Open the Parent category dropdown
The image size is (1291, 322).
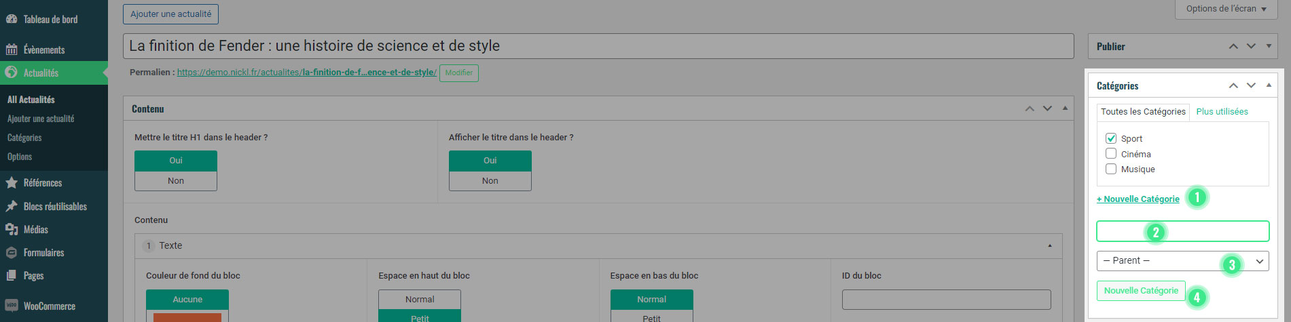[x=1182, y=261]
